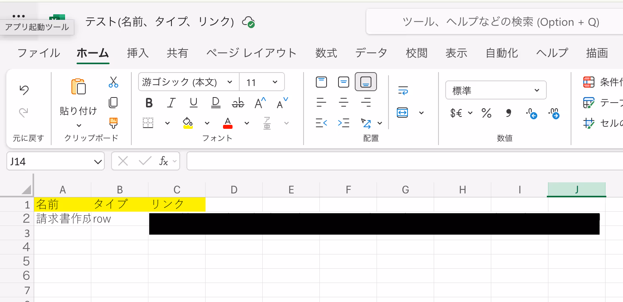Click the phonetic guide (furigana) icon
The height and width of the screenshot is (302, 623).
[267, 123]
